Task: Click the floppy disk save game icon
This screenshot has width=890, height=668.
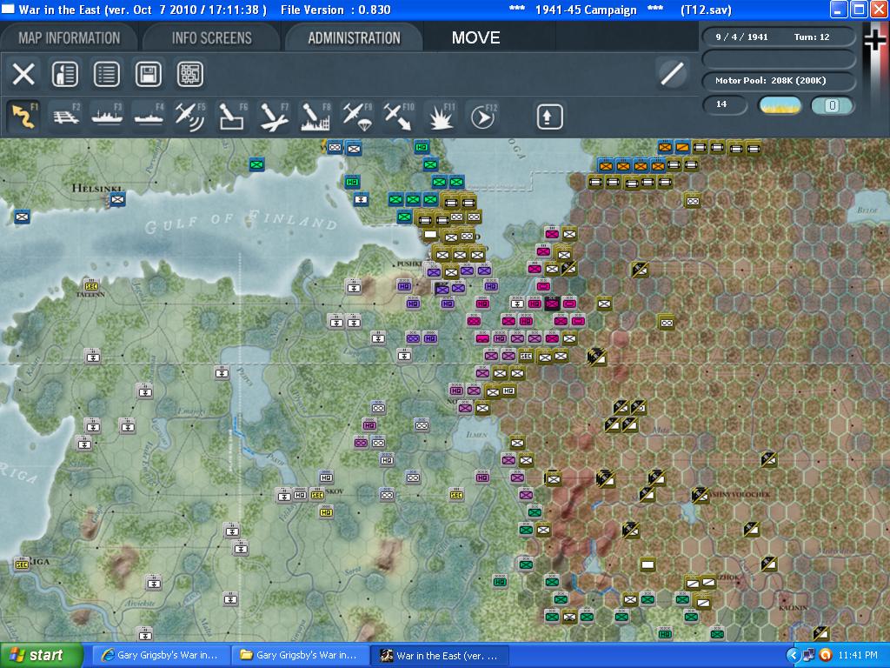Action: point(148,75)
